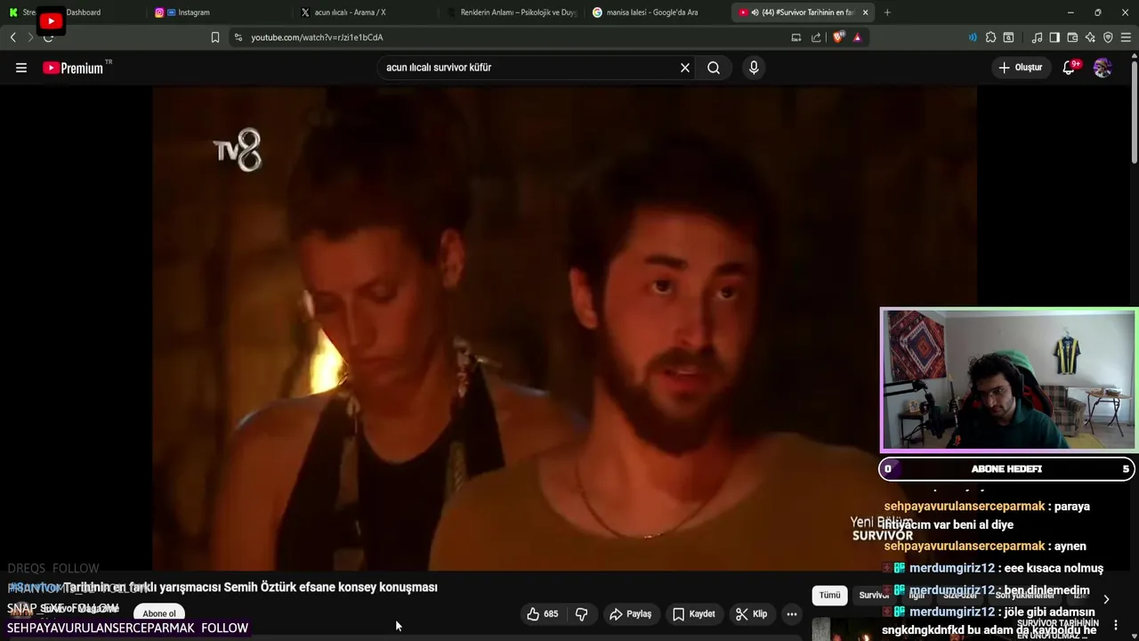Go back in browser history

click(12, 37)
